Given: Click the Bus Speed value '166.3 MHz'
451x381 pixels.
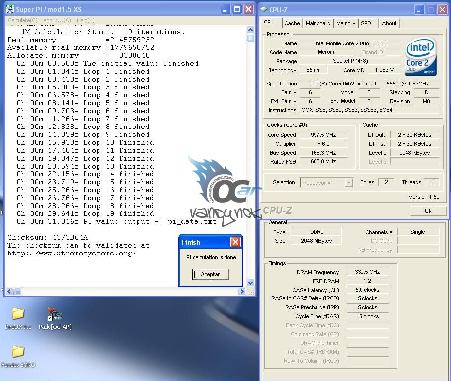Looking at the screenshot, I should click(323, 153).
